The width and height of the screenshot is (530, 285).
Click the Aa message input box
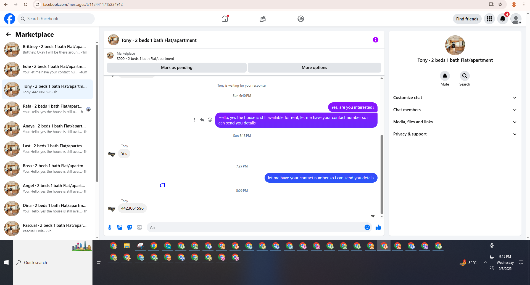click(255, 227)
